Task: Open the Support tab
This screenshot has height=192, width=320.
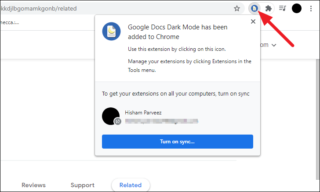Action: pyautogui.click(x=82, y=185)
